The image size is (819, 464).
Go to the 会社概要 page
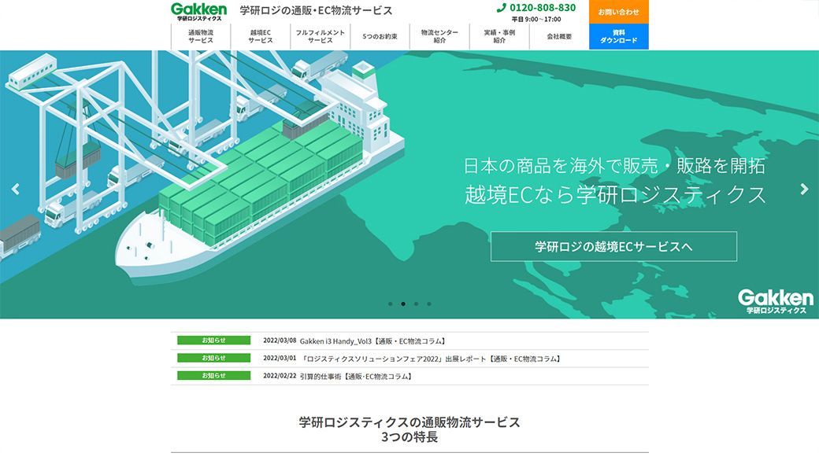559,36
